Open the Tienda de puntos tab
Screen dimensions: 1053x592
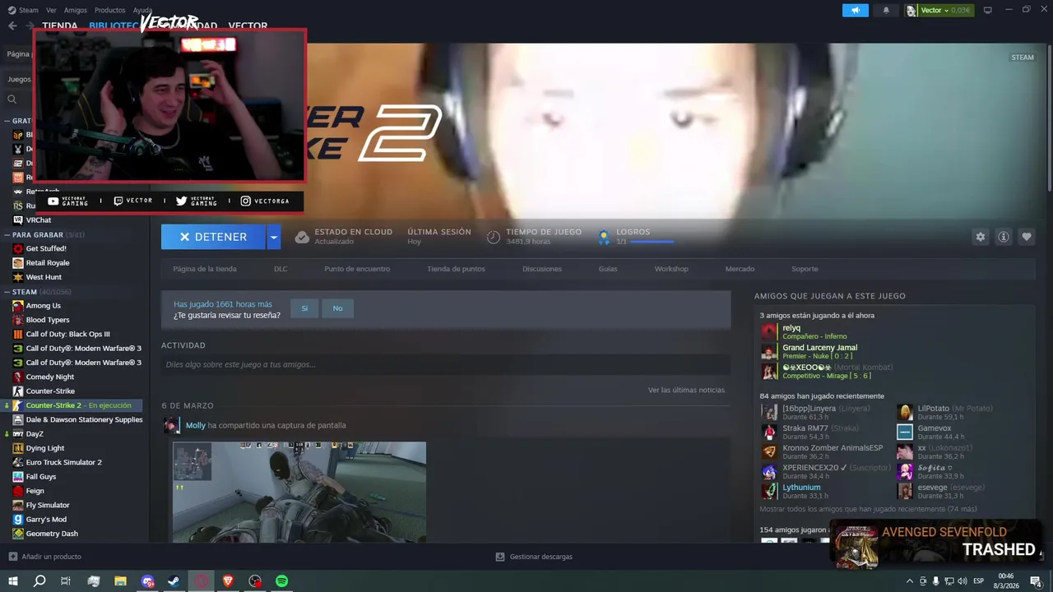point(456,269)
